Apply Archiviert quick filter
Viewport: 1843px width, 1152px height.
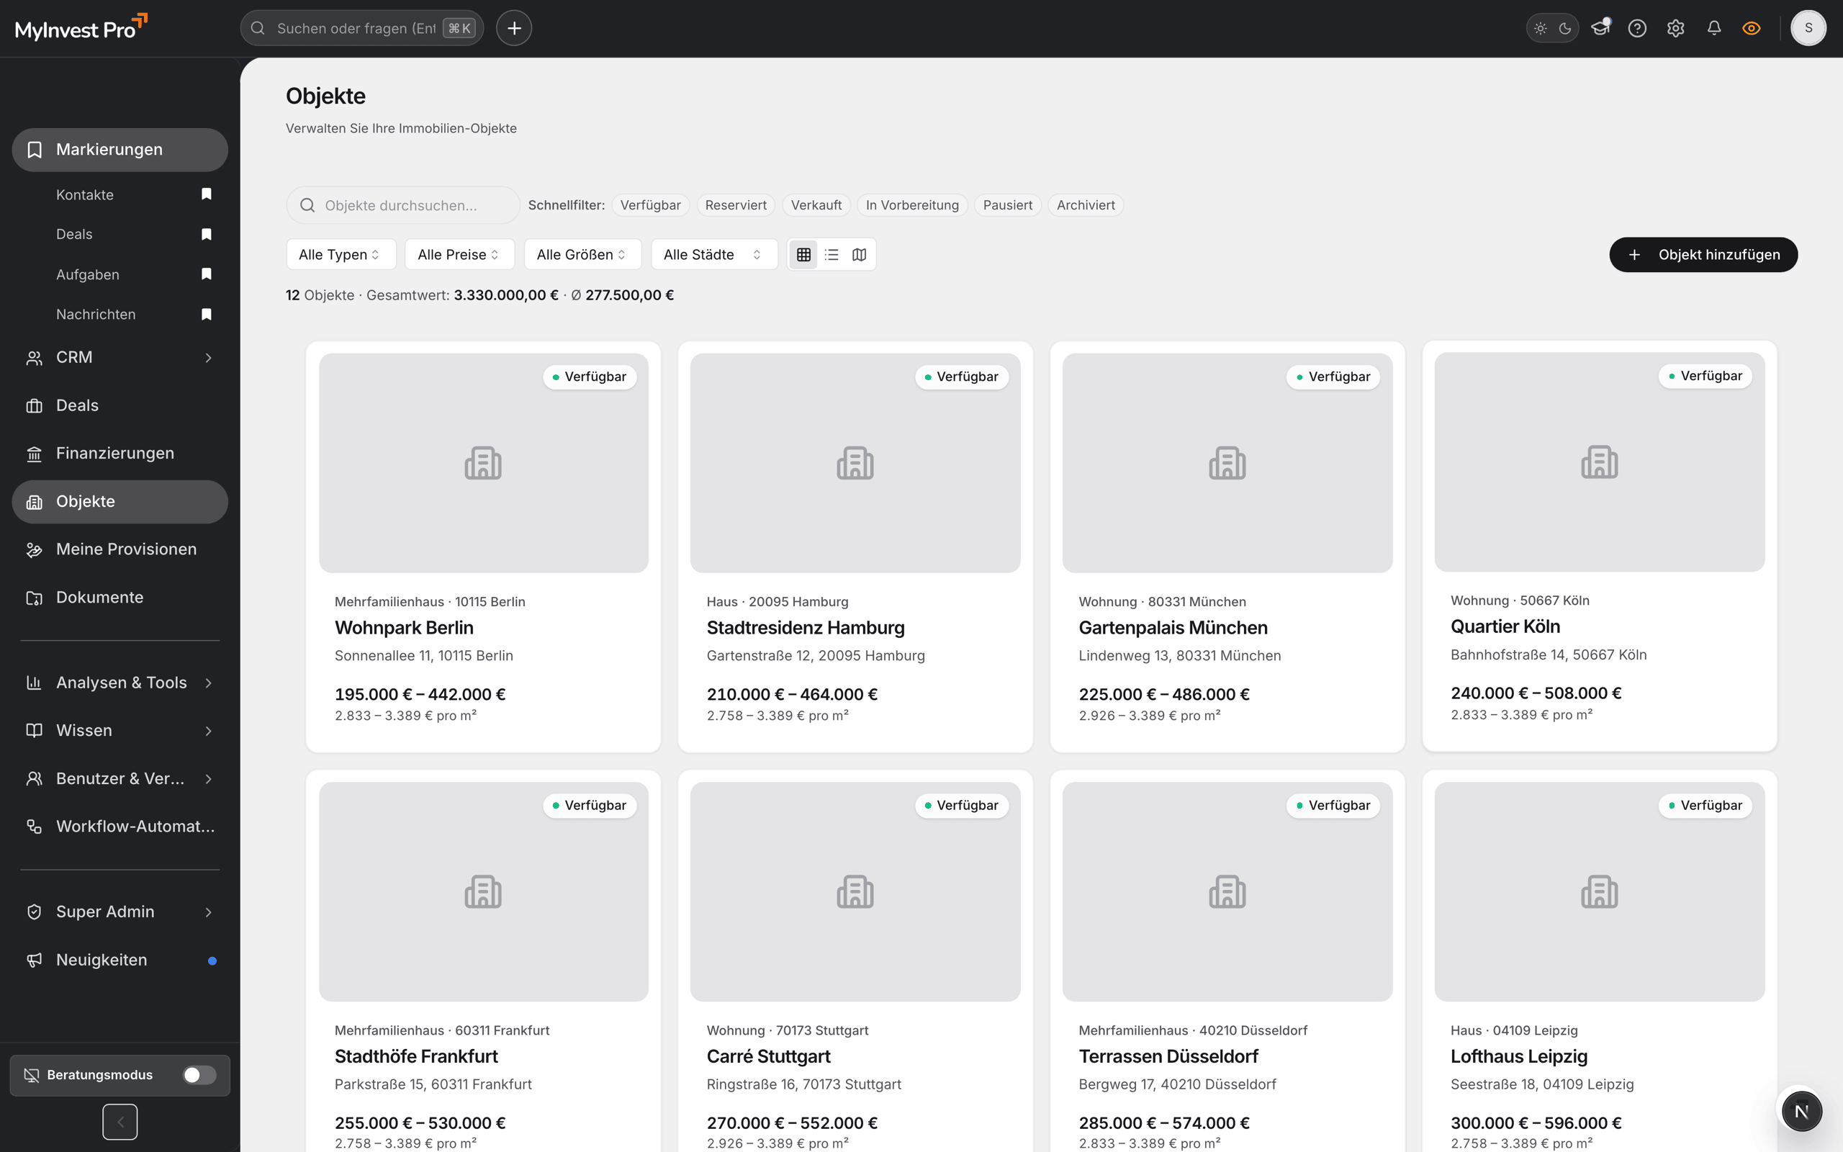[x=1085, y=205]
